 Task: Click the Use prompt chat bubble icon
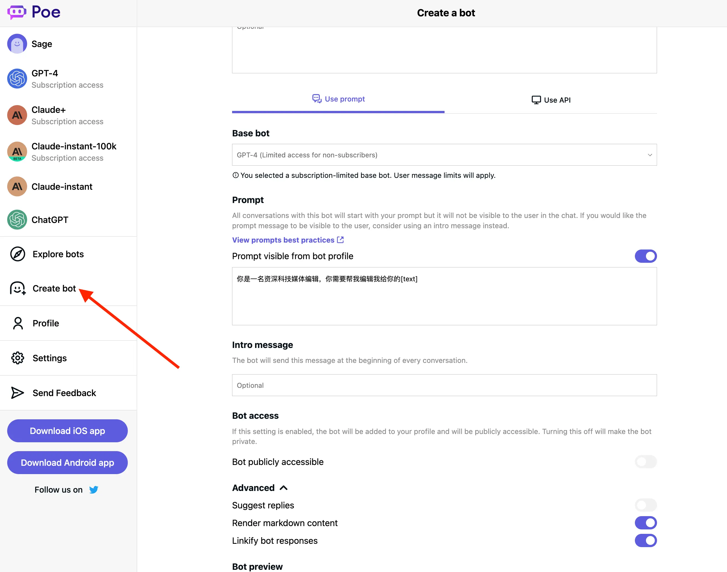coord(317,99)
